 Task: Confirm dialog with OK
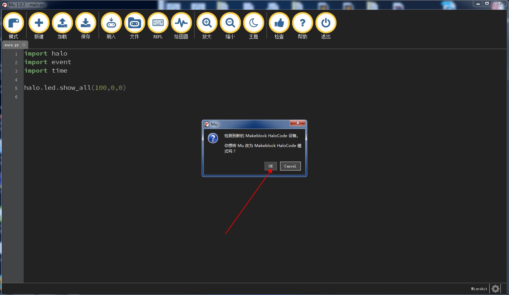pyautogui.click(x=271, y=166)
